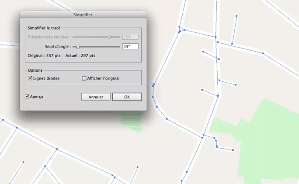Click the Précision des courbes label

click(x=49, y=37)
